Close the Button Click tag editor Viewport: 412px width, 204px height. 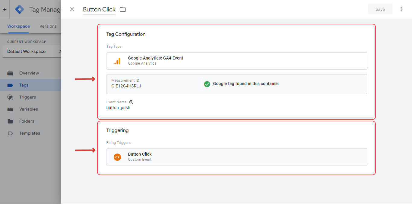72,9
